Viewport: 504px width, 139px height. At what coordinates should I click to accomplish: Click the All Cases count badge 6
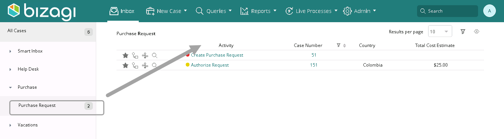click(x=88, y=32)
